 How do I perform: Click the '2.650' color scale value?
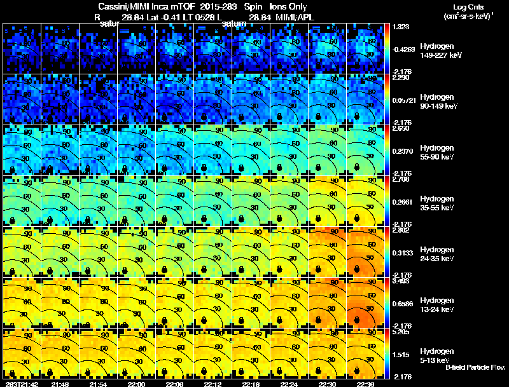coord(401,128)
